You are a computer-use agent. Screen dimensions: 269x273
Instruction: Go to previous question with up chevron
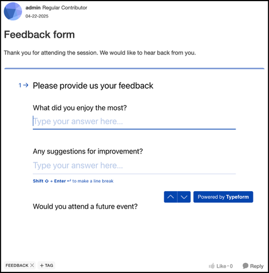coord(170,197)
